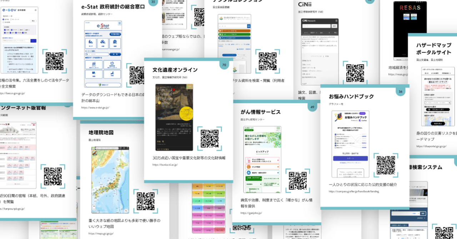
Task: Click the すべて bar-chart icon in e-Stat preview
Action: point(90,42)
